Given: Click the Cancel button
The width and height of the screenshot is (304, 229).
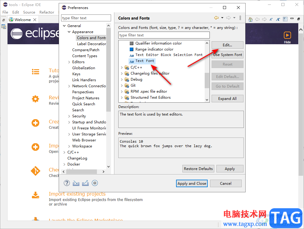Looking at the screenshot, I should click(x=226, y=184).
